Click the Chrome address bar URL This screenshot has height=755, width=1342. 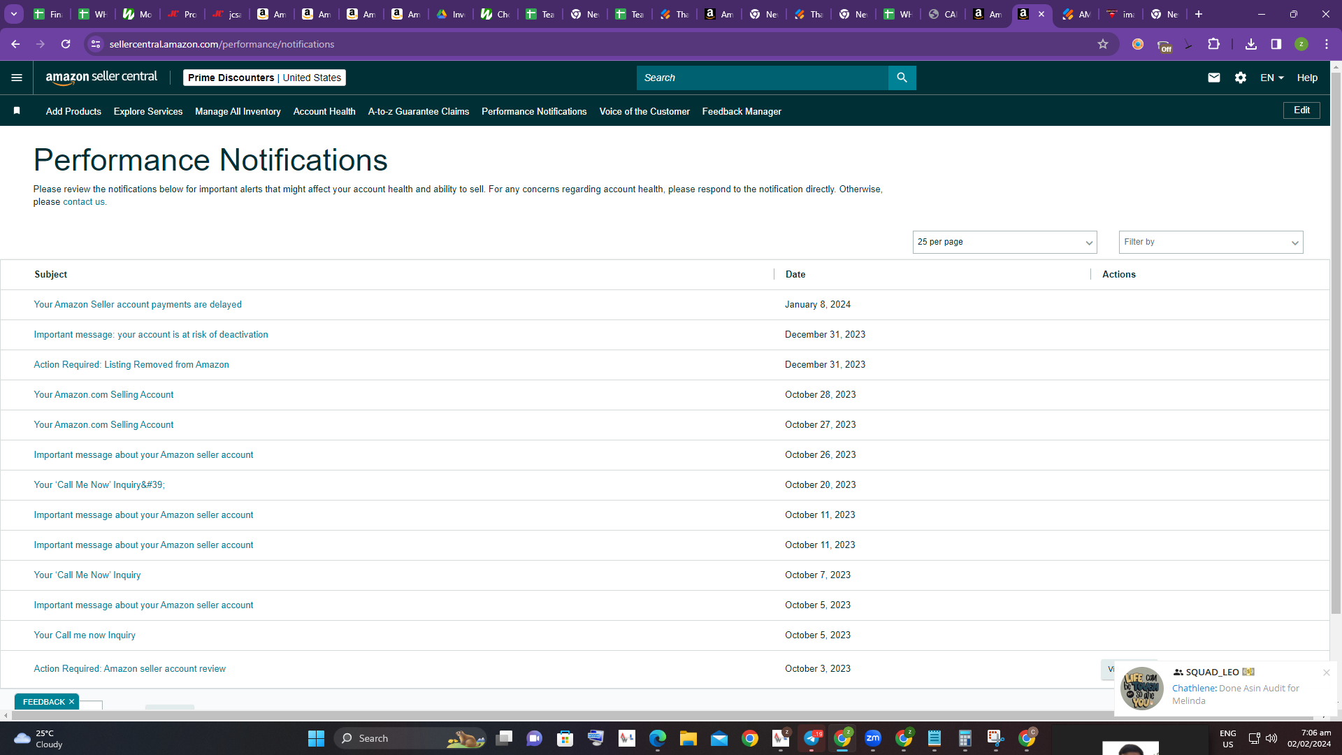click(x=222, y=44)
